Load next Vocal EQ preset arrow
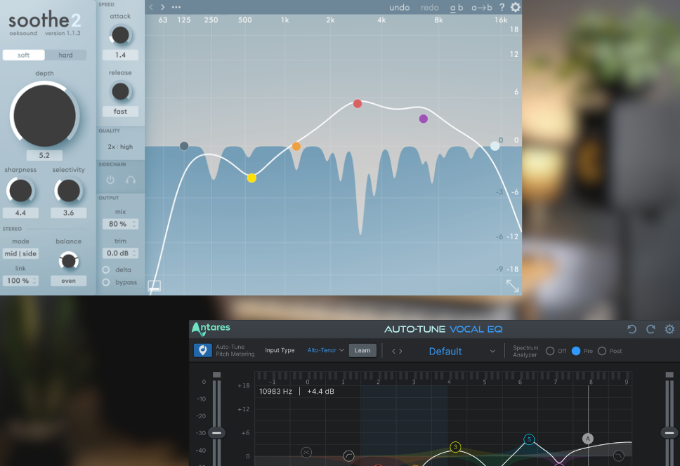The height and width of the screenshot is (466, 680). [400, 351]
